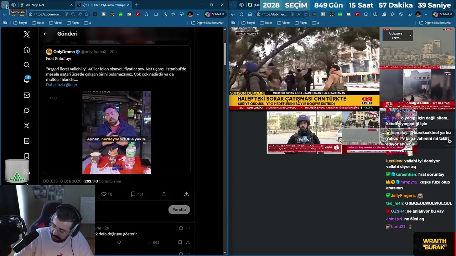Play the OnlyDrama post video thumbnail
456x256 pixels.
[x=116, y=133]
